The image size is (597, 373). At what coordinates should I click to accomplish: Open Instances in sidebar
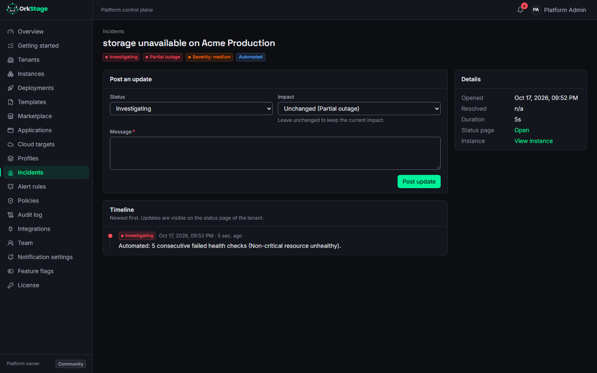46,74
